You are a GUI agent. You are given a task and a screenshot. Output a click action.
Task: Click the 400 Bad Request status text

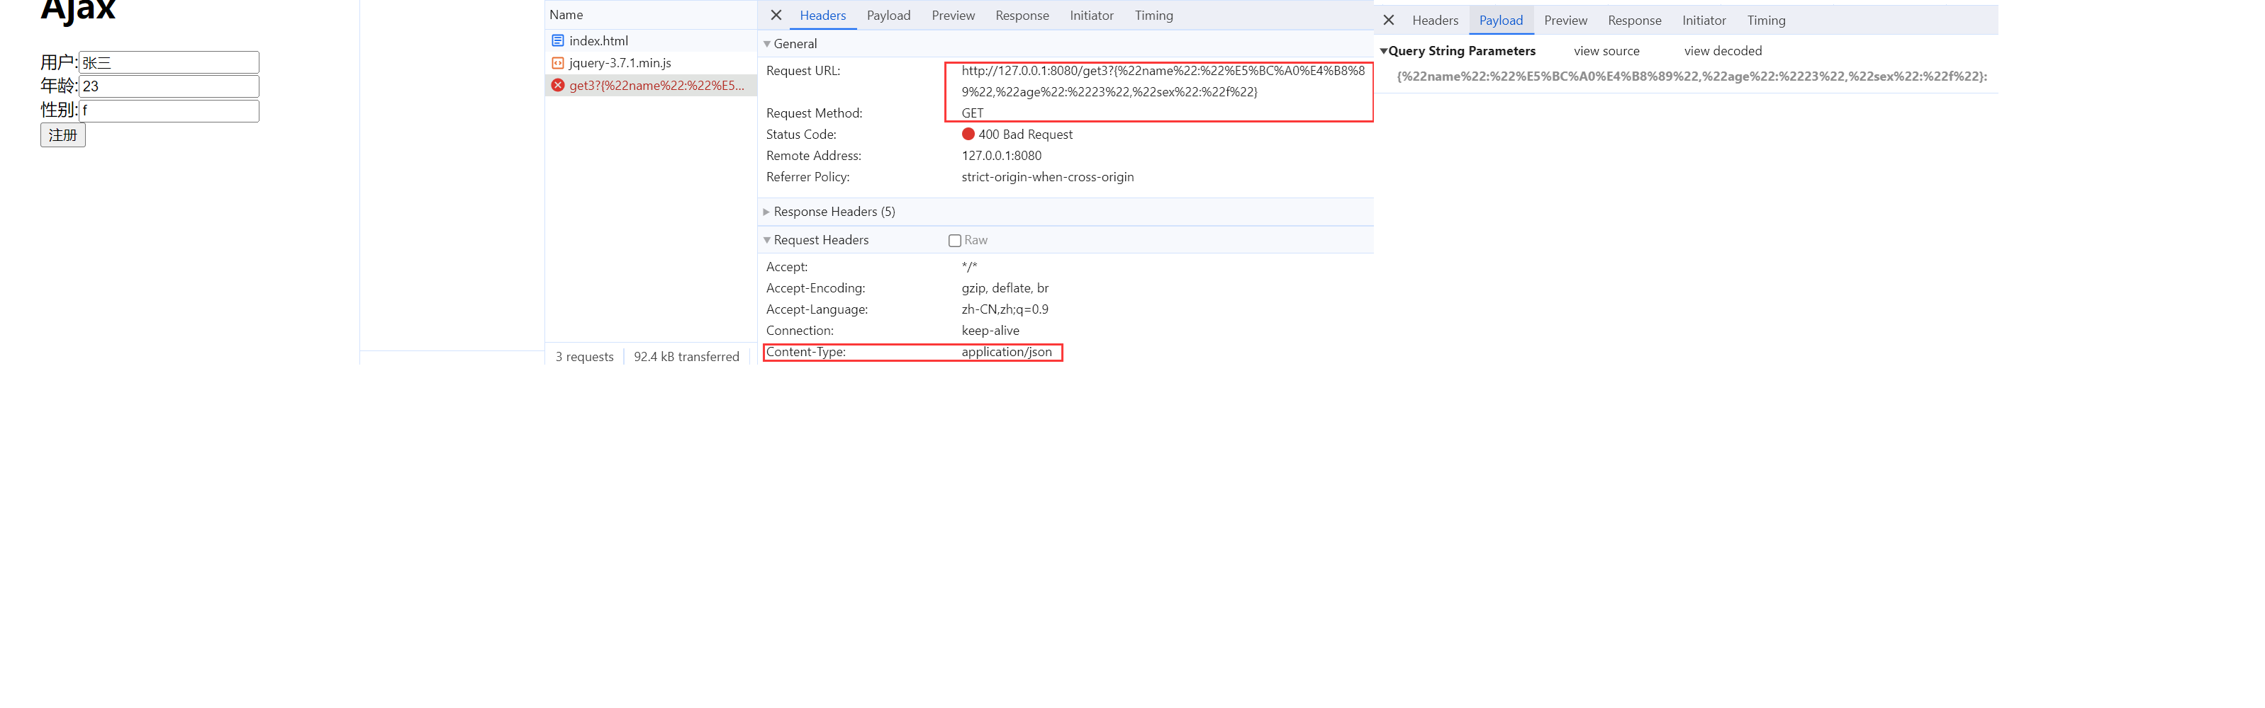click(x=1025, y=135)
